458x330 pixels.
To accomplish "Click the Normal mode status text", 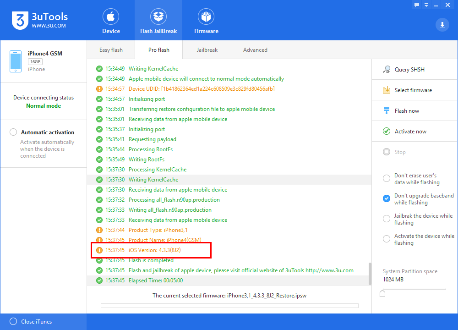I will [x=44, y=106].
